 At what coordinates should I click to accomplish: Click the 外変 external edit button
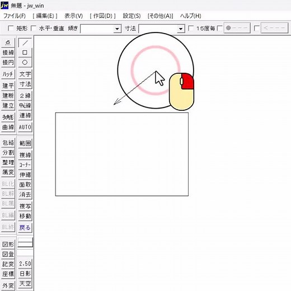(8, 285)
